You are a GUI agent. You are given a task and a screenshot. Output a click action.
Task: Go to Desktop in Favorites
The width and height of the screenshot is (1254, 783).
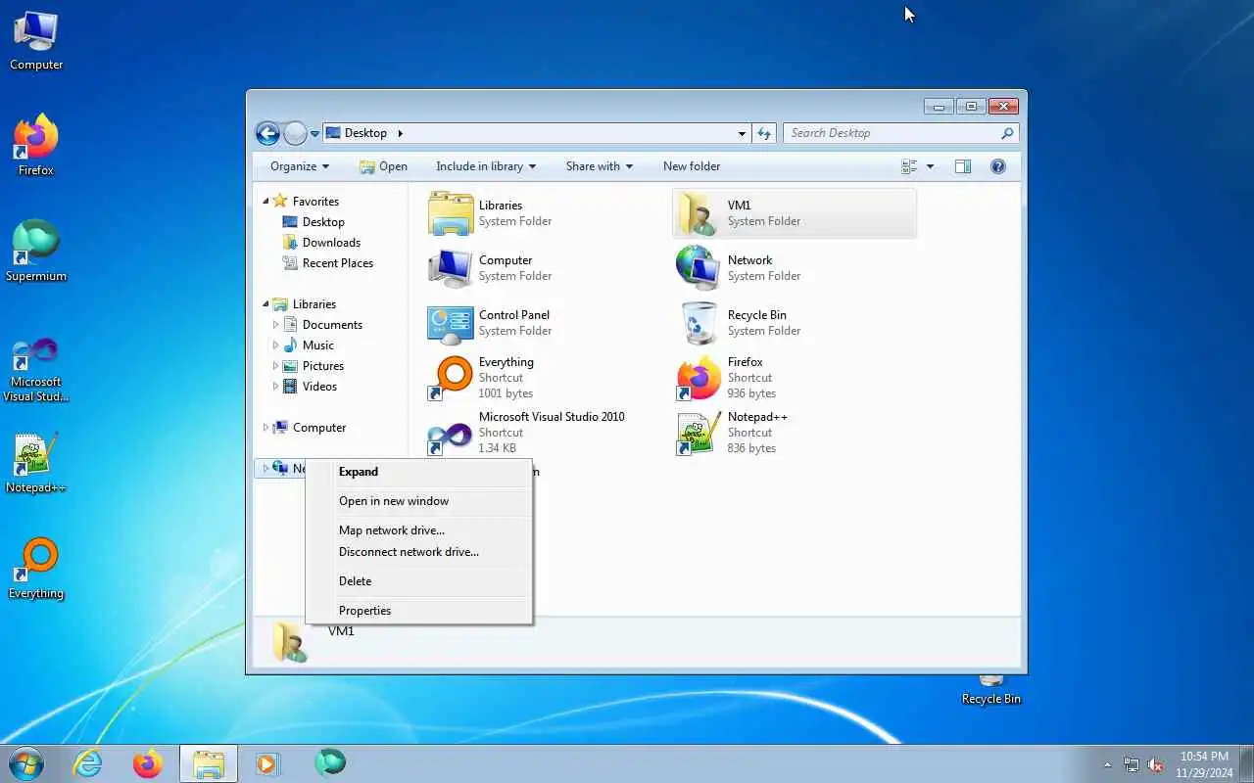[x=313, y=222]
